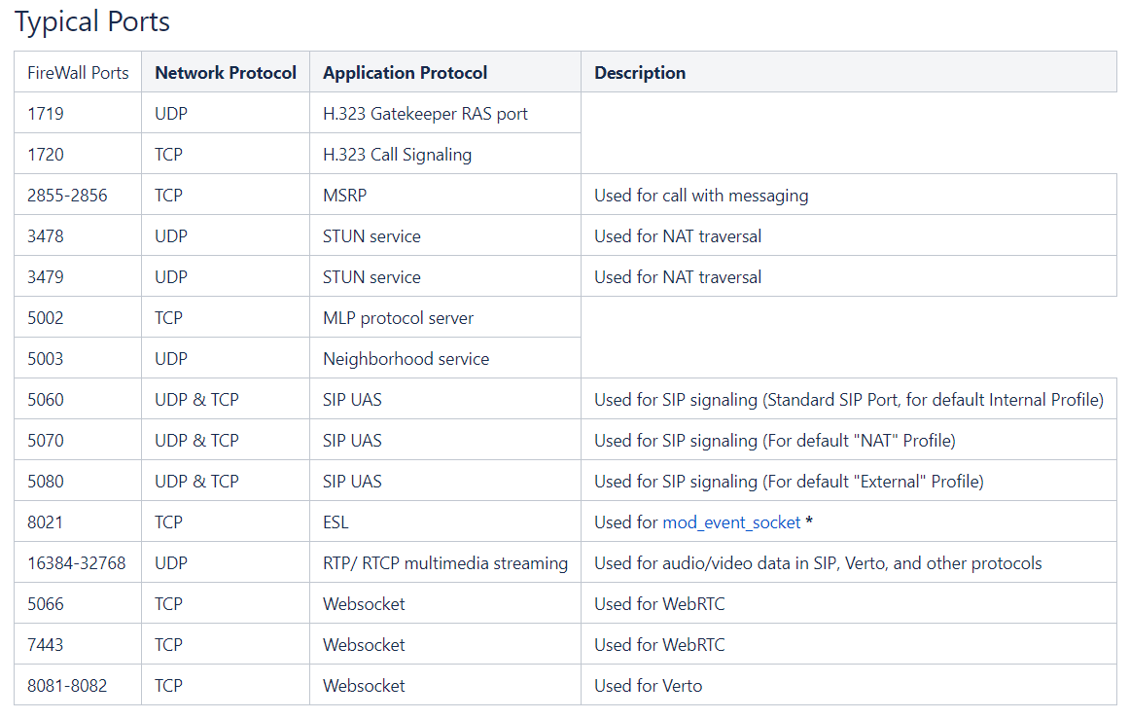This screenshot has height=719, width=1130.
Task: Select port 1720 cell
Action: [x=78, y=155]
